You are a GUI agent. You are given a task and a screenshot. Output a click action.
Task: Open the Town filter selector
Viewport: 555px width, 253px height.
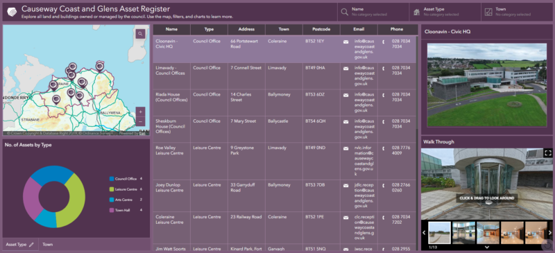pyautogui.click(x=517, y=12)
